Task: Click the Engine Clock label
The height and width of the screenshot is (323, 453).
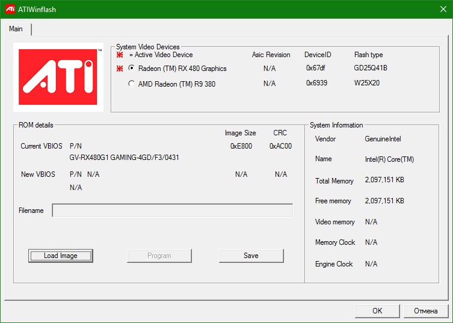Action: click(334, 264)
